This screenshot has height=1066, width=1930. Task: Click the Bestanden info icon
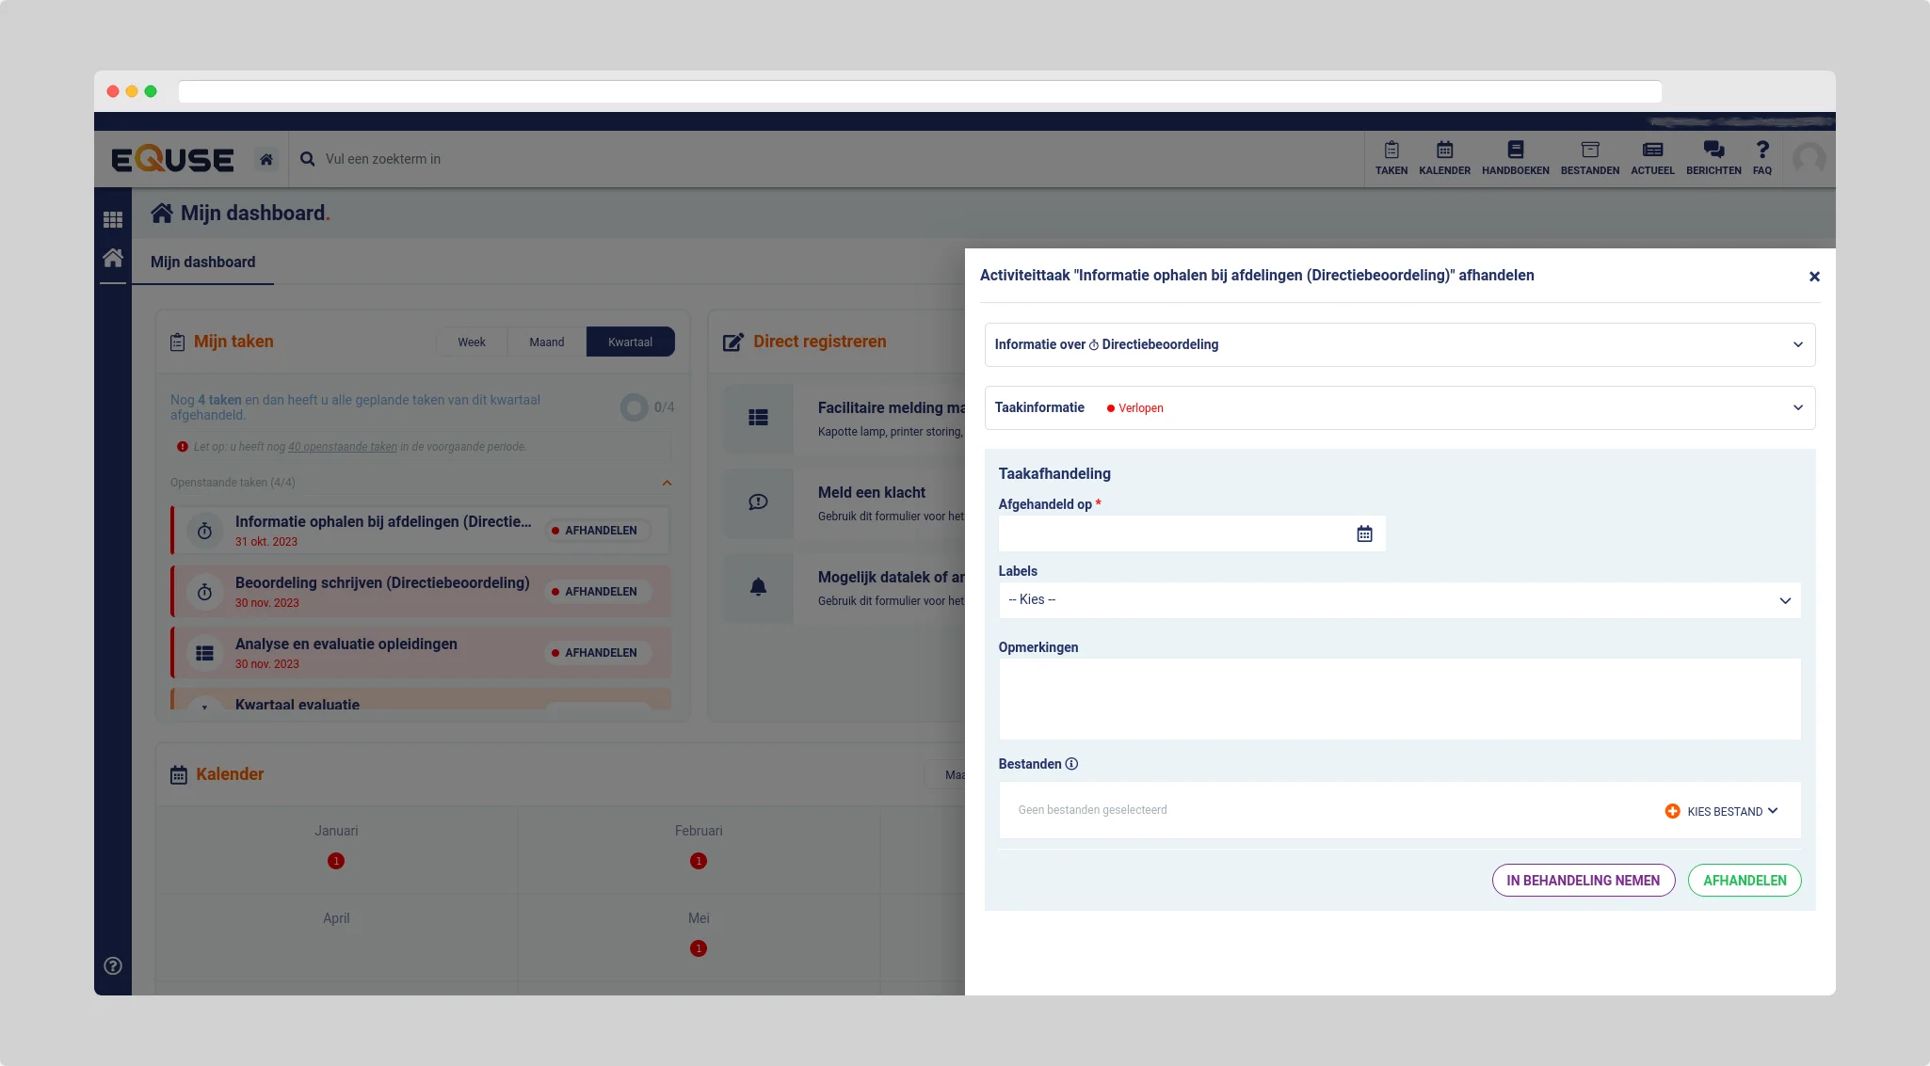tap(1071, 764)
